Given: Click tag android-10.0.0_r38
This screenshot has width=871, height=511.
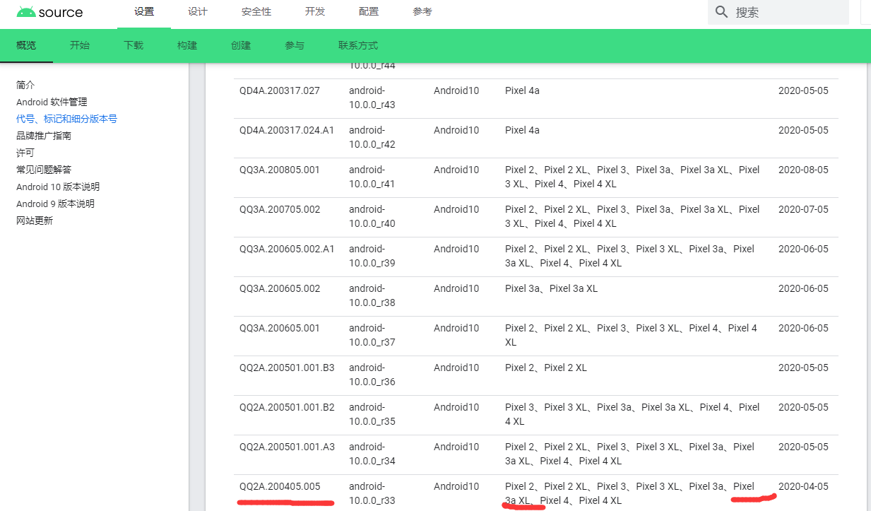Looking at the screenshot, I should coord(372,295).
